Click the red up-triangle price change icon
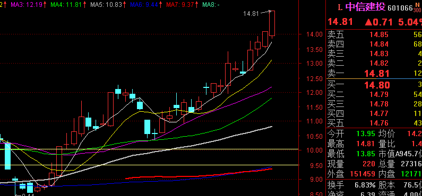This screenshot has width=422, height=196. point(368,22)
